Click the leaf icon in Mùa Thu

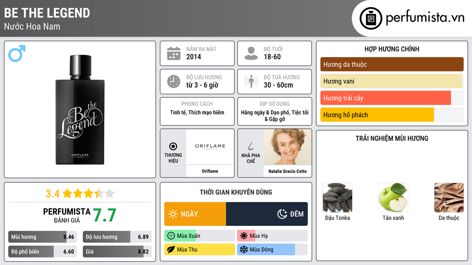pos(171,249)
